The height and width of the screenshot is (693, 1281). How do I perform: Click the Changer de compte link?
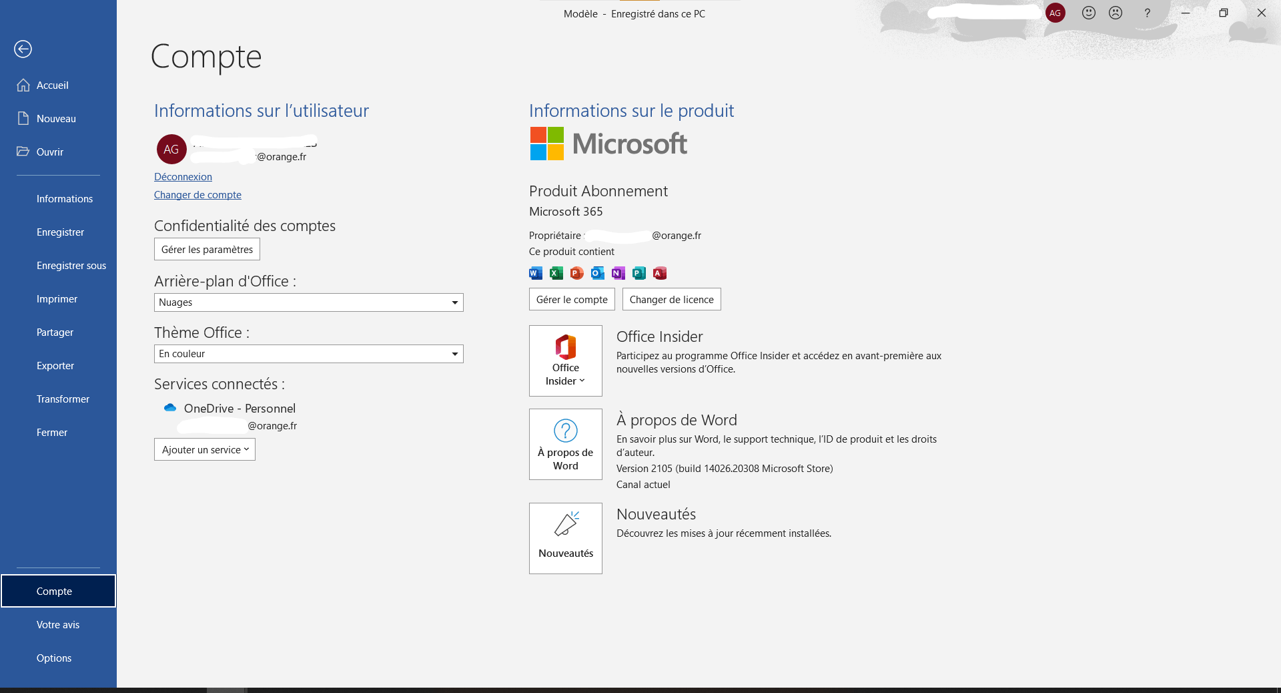point(197,195)
